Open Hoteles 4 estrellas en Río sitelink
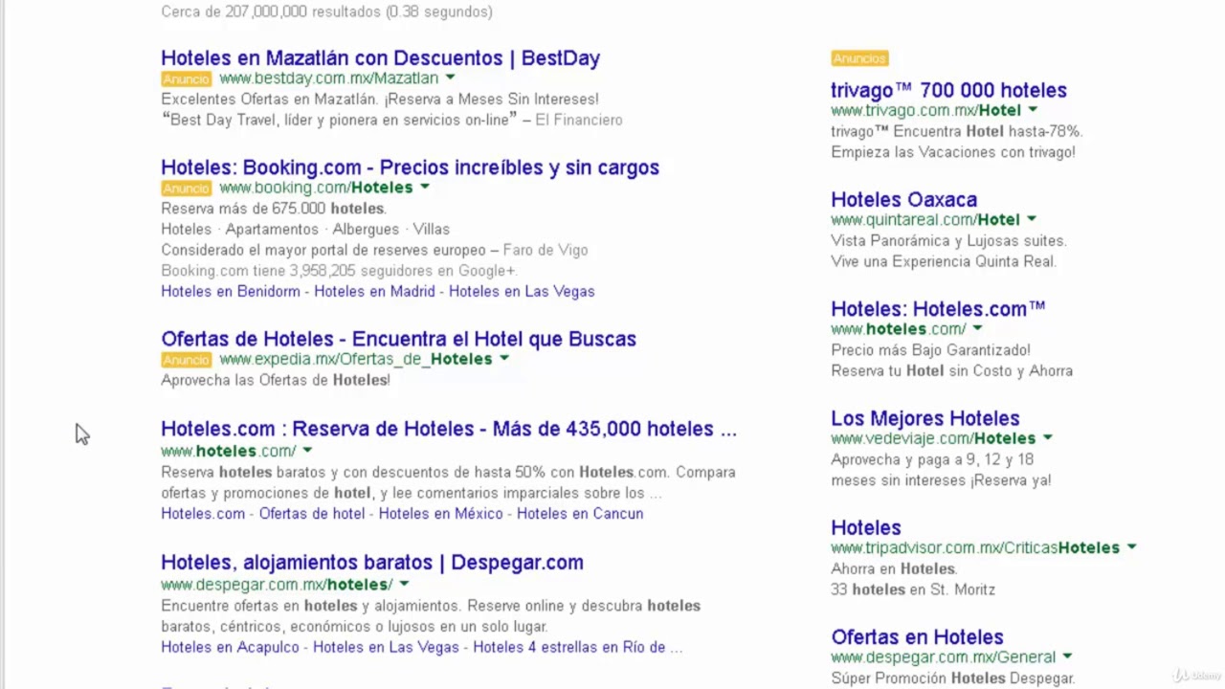 coord(577,648)
